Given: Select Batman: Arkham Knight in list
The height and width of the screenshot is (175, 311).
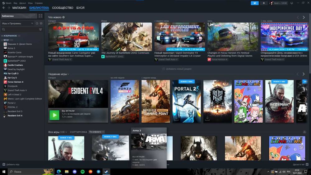Looking at the screenshot, I should 20,57.
